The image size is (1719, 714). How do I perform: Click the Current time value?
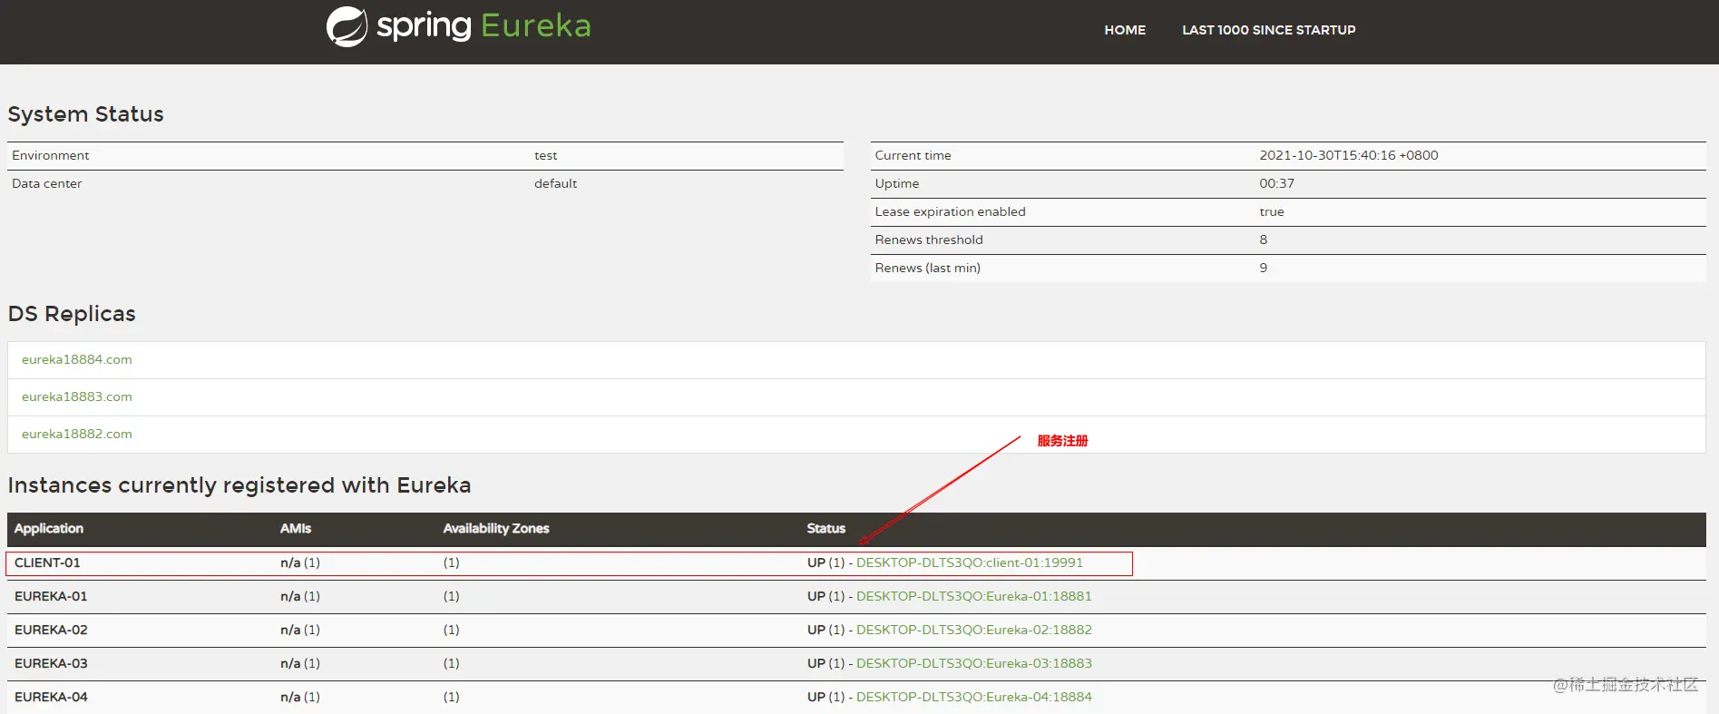pos(1348,155)
